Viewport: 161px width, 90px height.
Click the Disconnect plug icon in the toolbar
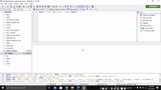[8, 6]
